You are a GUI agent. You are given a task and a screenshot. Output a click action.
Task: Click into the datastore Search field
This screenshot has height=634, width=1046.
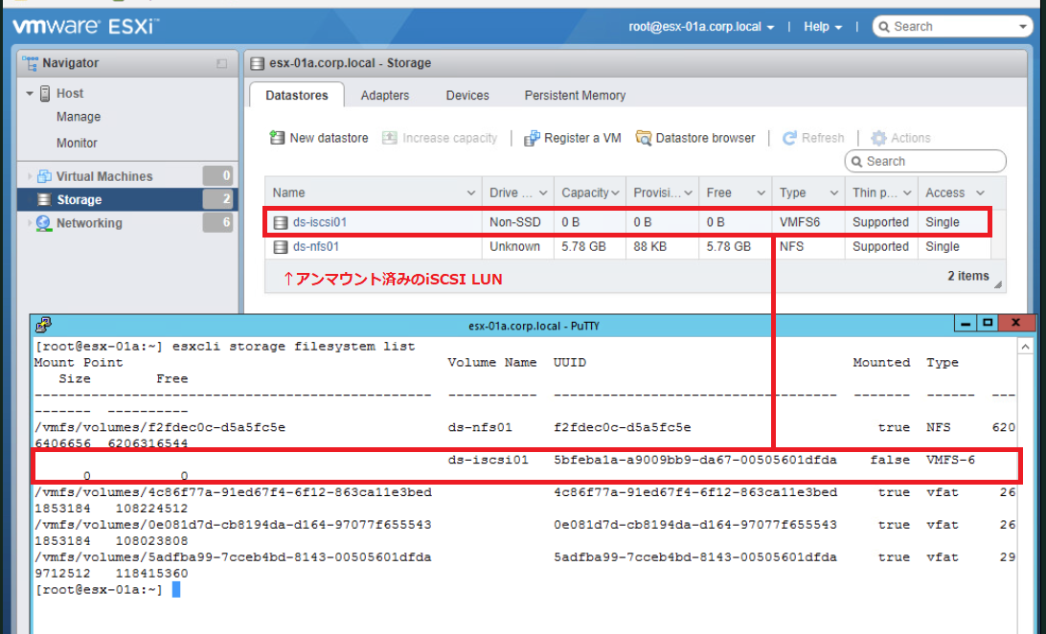[925, 161]
